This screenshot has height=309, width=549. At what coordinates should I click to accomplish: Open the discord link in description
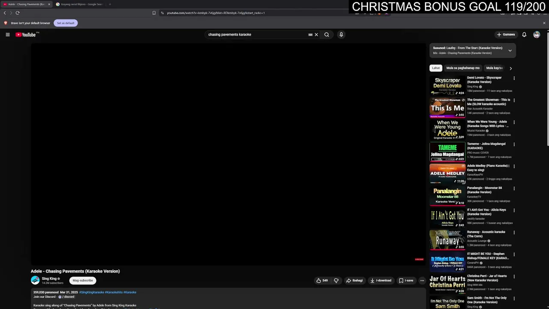pos(66,297)
